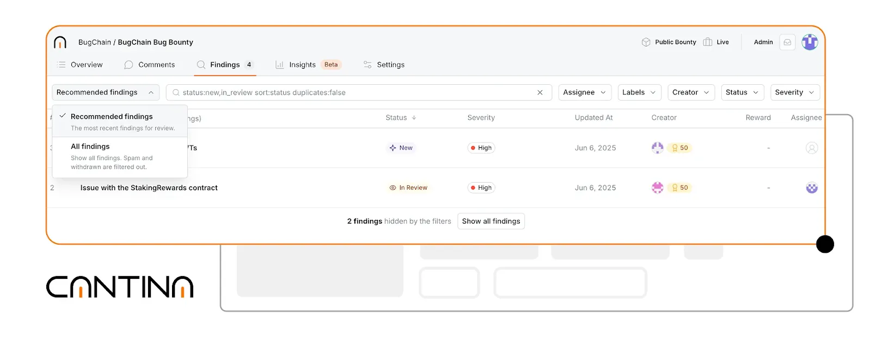Click the findings count badge 4

249,65
